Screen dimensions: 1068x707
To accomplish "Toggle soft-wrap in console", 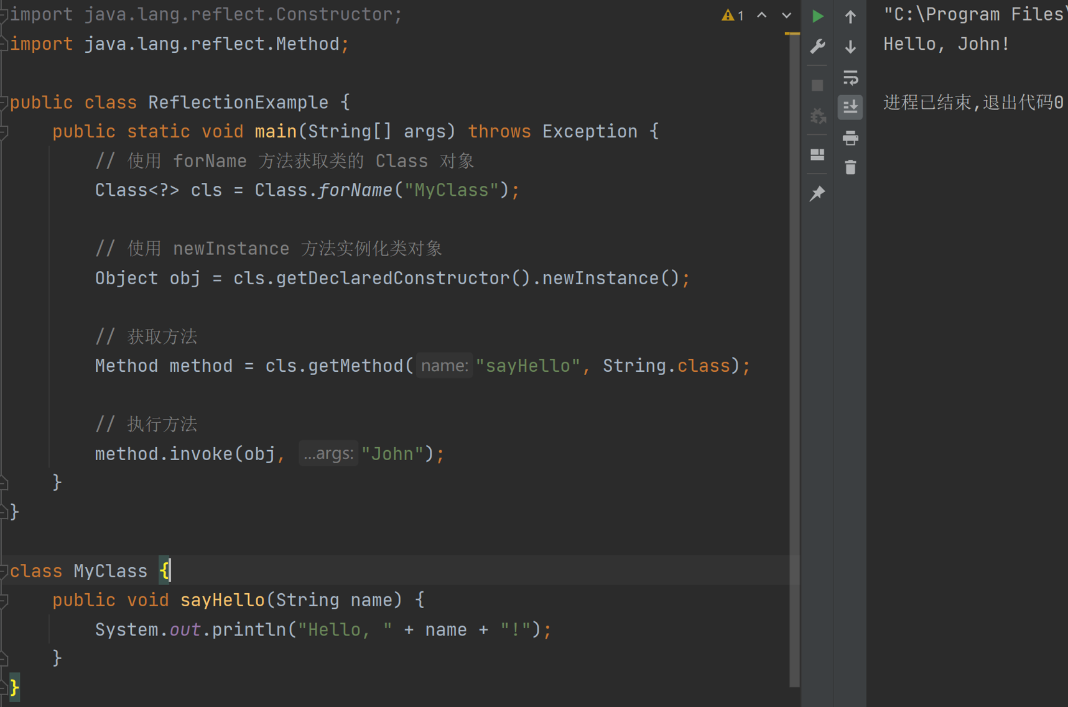I will [x=850, y=77].
